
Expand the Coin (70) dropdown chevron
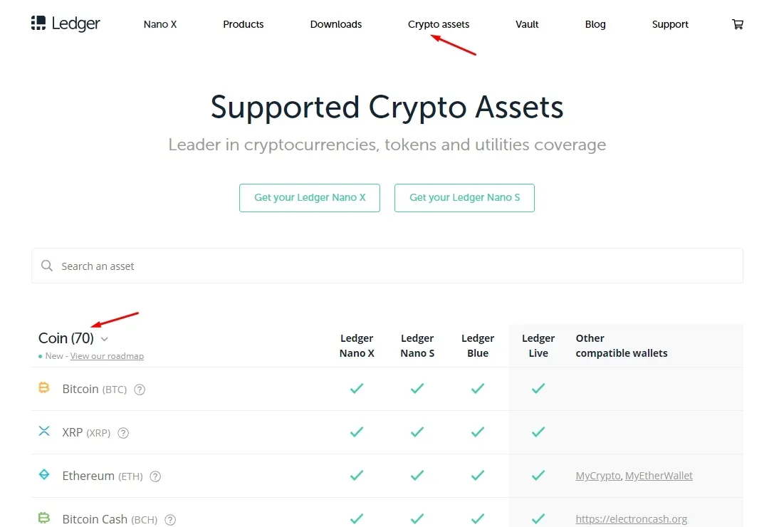(x=105, y=339)
